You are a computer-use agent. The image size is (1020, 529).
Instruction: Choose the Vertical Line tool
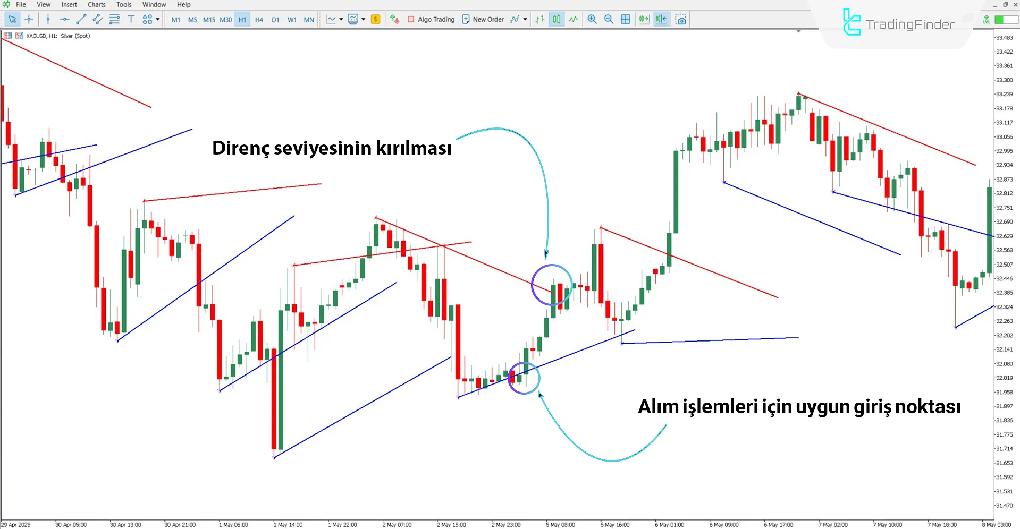(48, 20)
